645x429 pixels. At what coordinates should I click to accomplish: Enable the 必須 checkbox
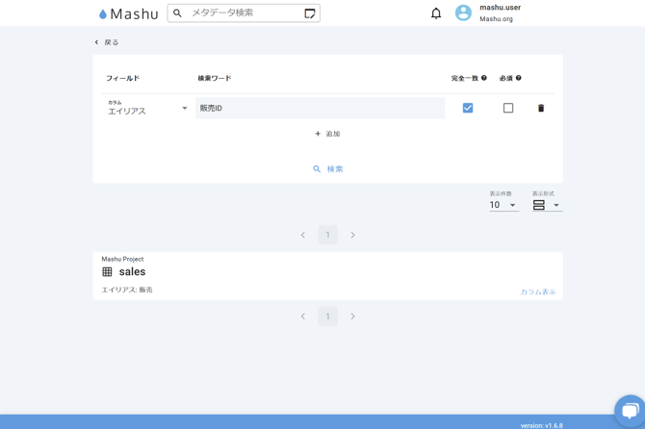pyautogui.click(x=508, y=109)
